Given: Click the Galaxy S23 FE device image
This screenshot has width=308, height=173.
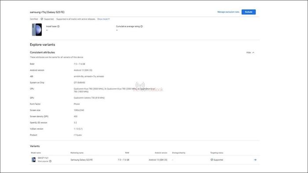Looking at the screenshot, I should [x=37, y=29].
